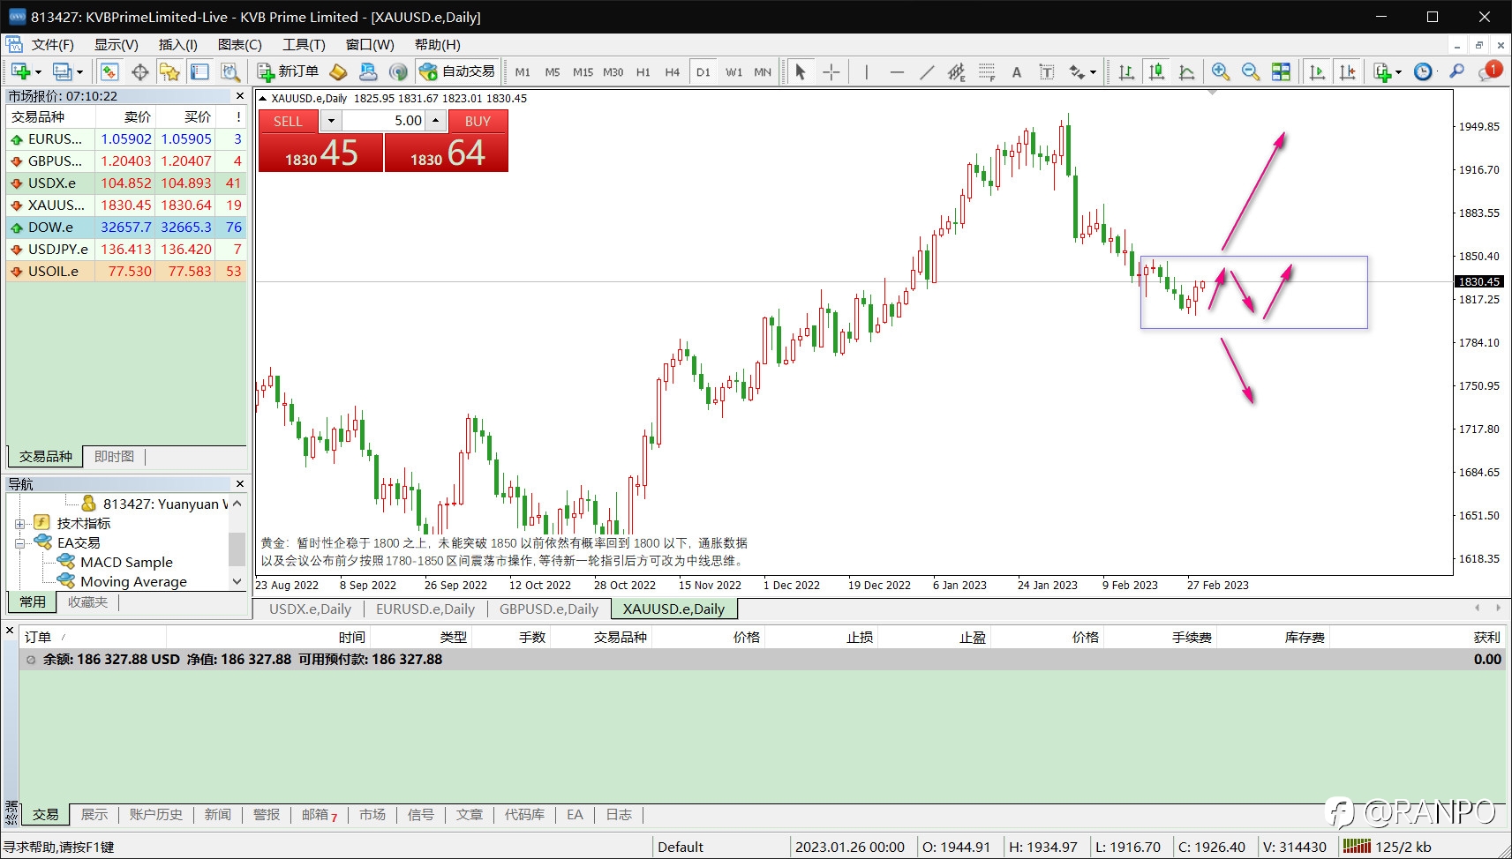
Task: Select the M1 timeframe
Action: [x=523, y=72]
